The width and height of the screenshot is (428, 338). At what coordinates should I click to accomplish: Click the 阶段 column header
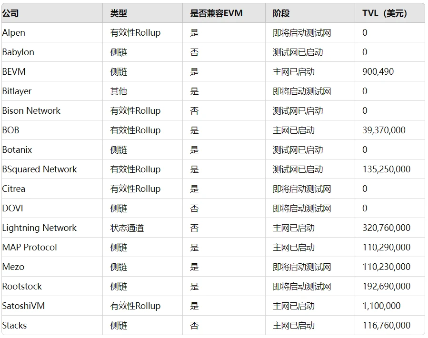point(278,13)
